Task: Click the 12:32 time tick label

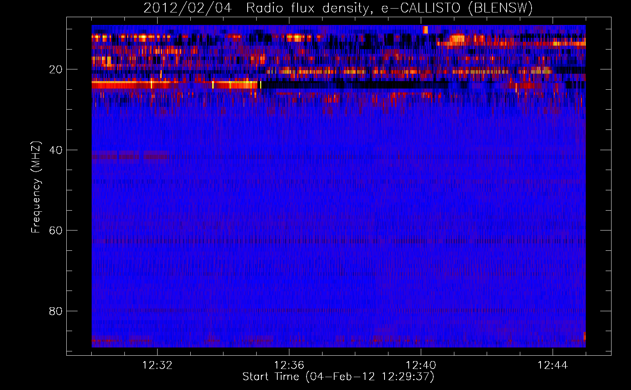Action: coord(158,365)
